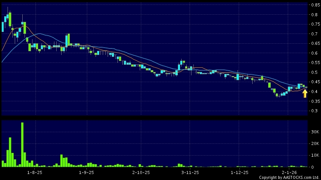Viewport: 321px width, 180px height.
Task: Click the 0 volume axis label
Action: coord(312,167)
